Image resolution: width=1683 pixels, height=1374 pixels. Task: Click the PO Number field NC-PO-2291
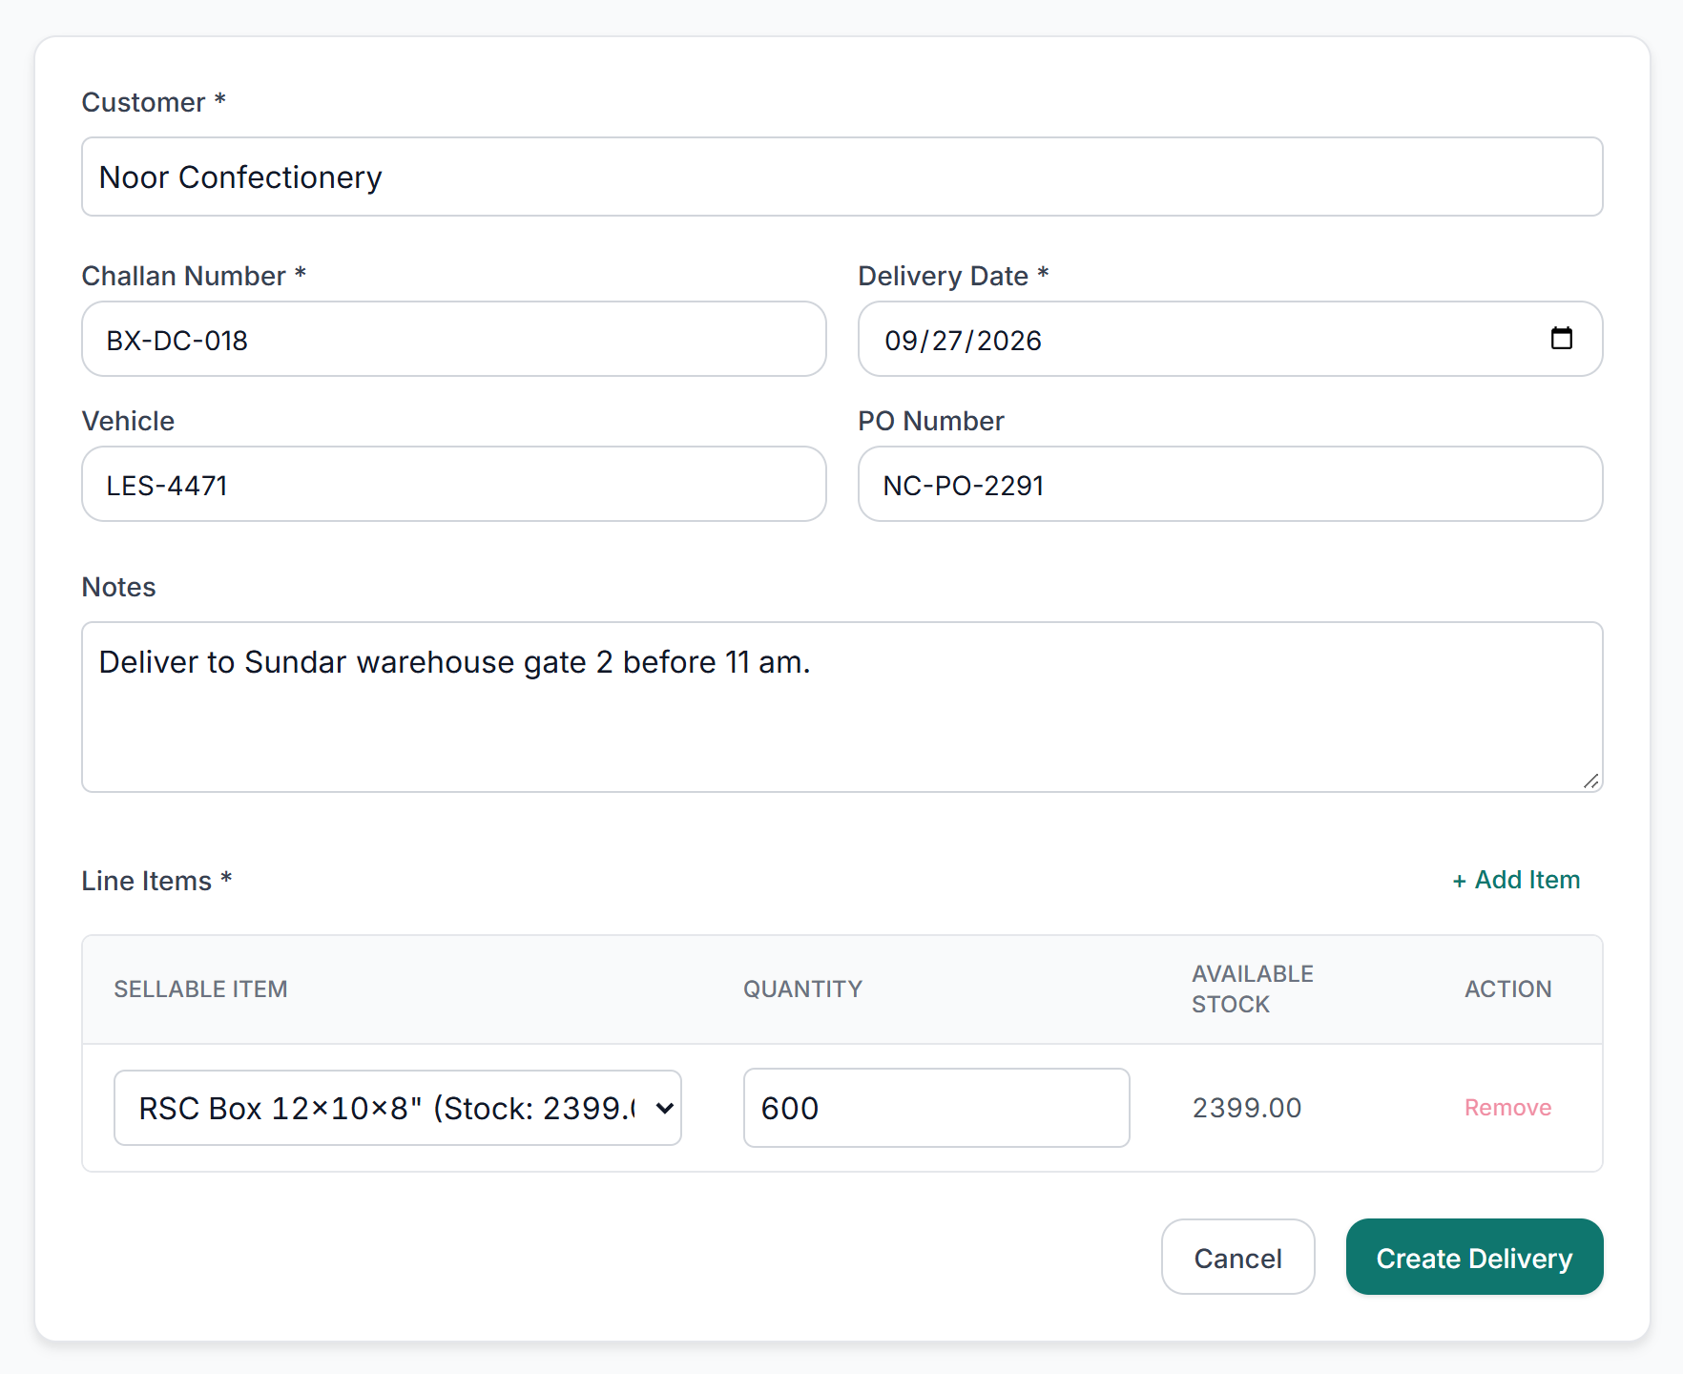point(1230,484)
